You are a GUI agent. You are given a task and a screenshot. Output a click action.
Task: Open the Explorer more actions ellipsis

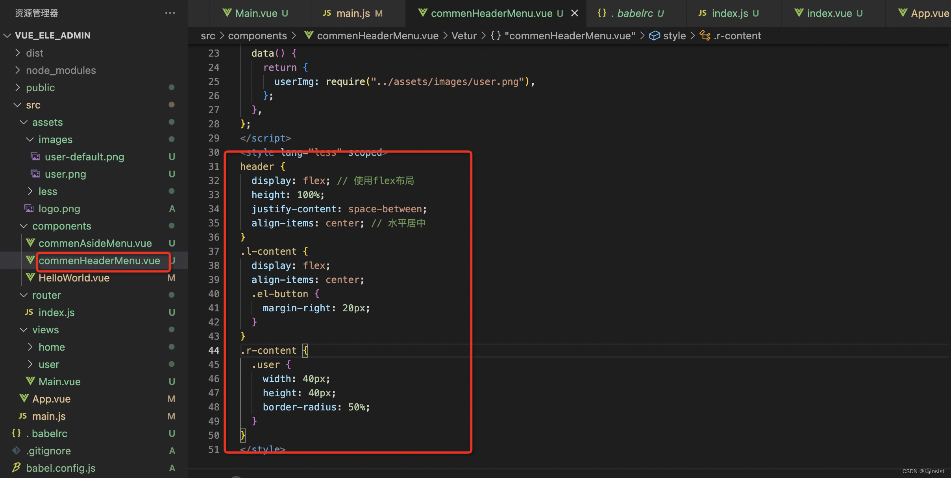170,13
